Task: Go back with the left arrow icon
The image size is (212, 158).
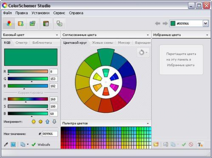Action: pyautogui.click(x=158, y=24)
